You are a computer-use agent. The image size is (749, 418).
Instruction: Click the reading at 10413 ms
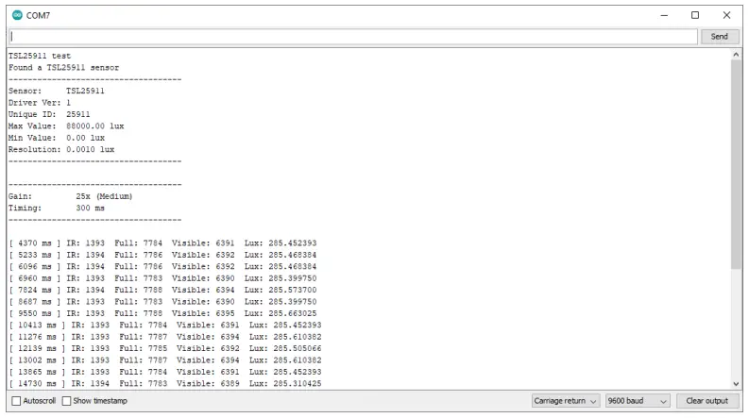coord(164,325)
